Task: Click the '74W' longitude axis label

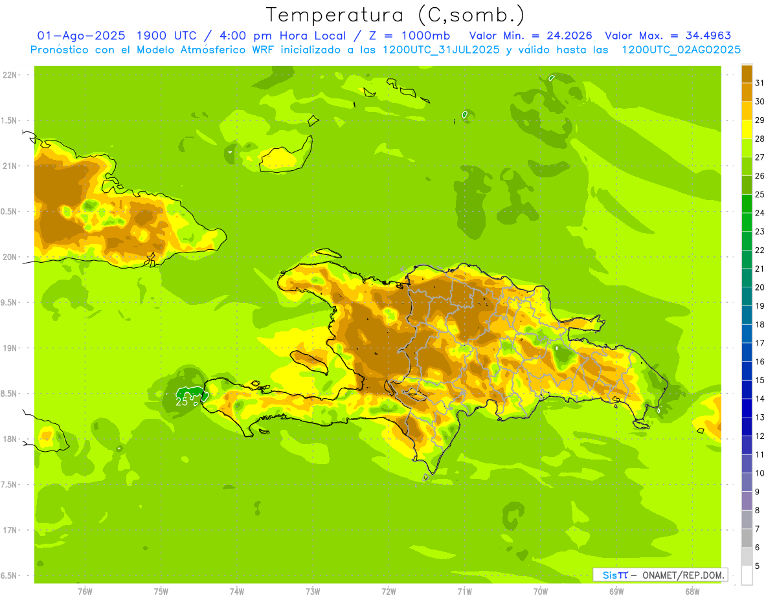Action: pyautogui.click(x=237, y=592)
